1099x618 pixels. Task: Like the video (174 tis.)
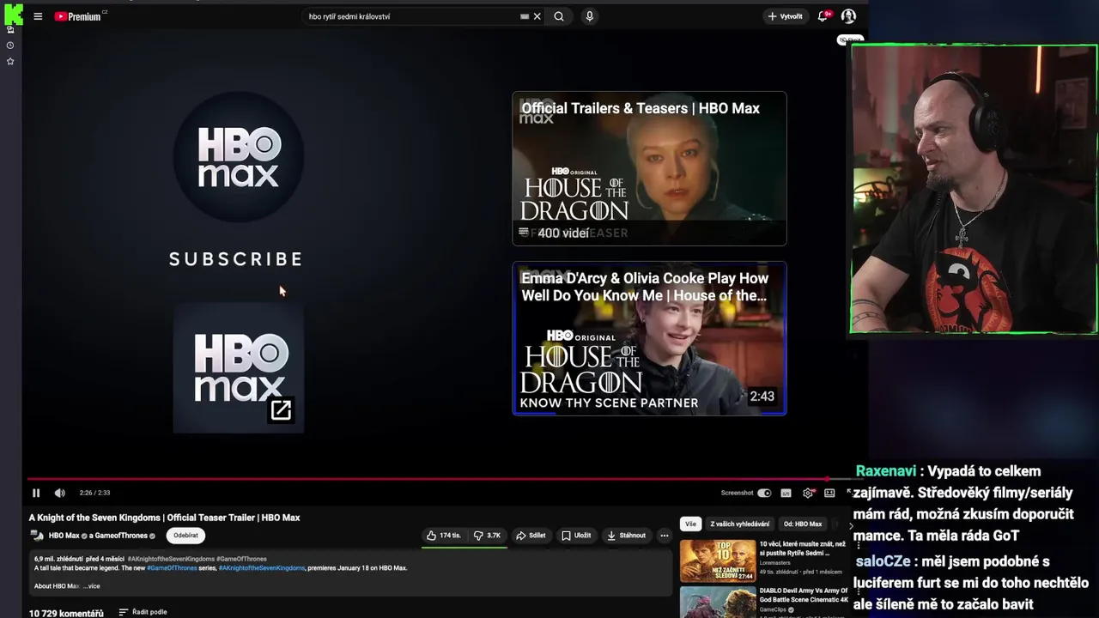coord(443,536)
